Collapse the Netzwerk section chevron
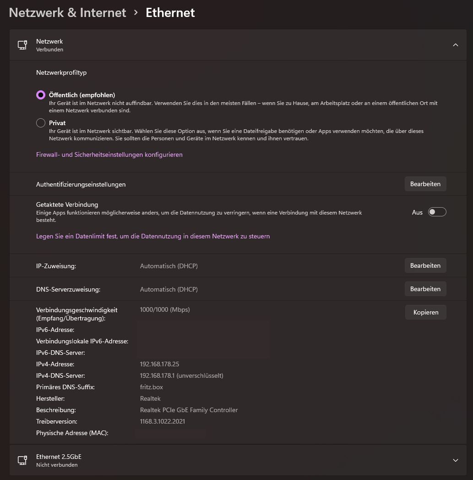The image size is (473, 480). click(455, 45)
